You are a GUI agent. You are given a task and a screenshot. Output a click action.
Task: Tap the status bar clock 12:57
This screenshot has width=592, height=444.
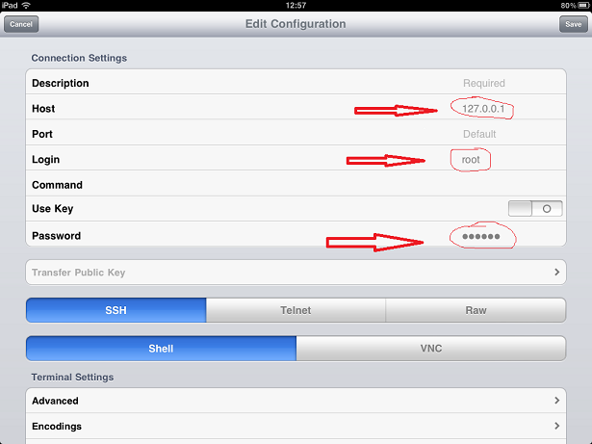click(x=296, y=5)
